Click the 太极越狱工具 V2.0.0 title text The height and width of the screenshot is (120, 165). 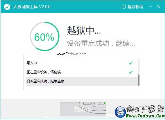pos(32,7)
